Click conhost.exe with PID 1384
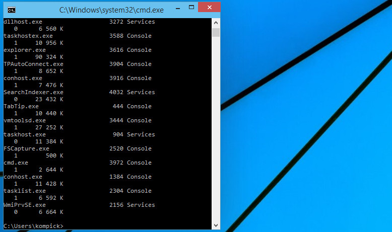The height and width of the screenshot is (232, 392). click(23, 177)
